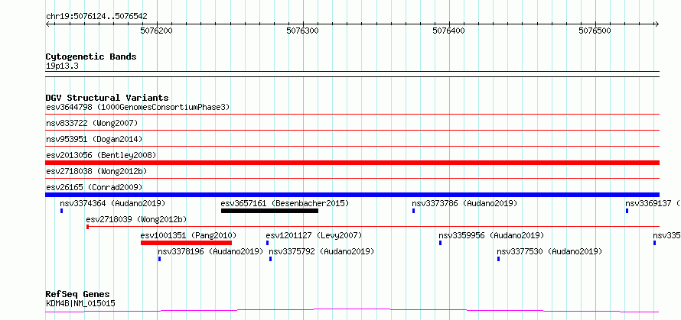Select the blue marker under esv1201127
The width and height of the screenshot is (681, 320).
point(268,243)
